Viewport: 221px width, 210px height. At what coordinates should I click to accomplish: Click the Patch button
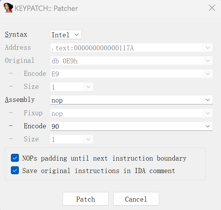pos(86,199)
